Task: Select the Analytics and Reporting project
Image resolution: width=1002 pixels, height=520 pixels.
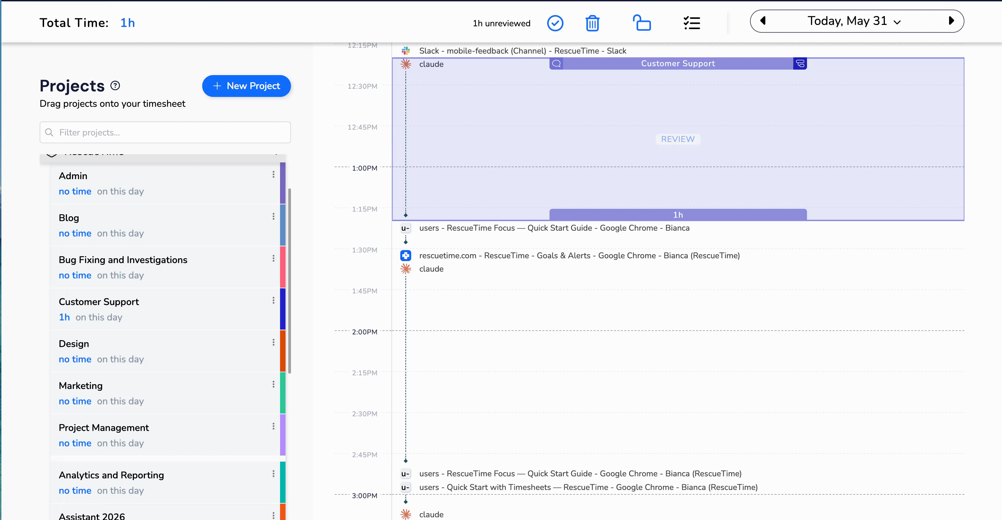Action: (165, 482)
